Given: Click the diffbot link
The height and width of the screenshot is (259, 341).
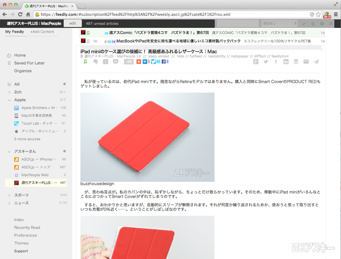Looking at the screenshot, I should (x=260, y=56).
